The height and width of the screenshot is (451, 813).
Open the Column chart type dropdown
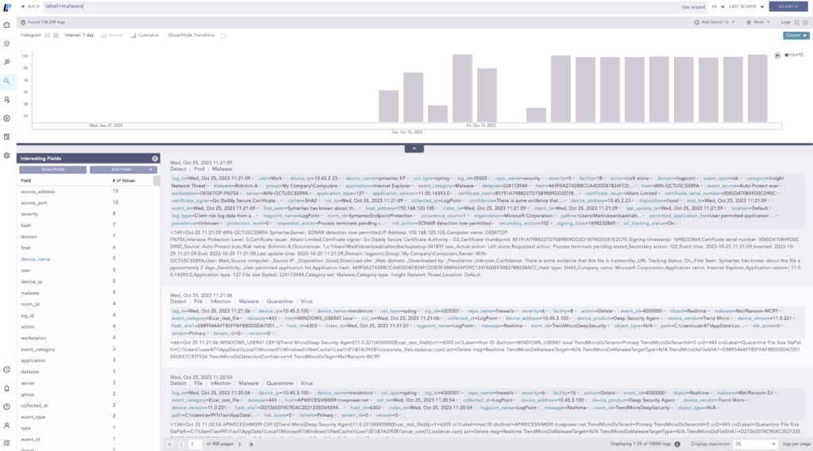795,35
